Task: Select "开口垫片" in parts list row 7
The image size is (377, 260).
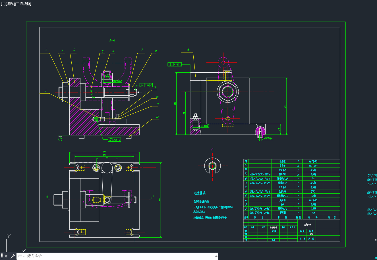Action: click(x=283, y=187)
